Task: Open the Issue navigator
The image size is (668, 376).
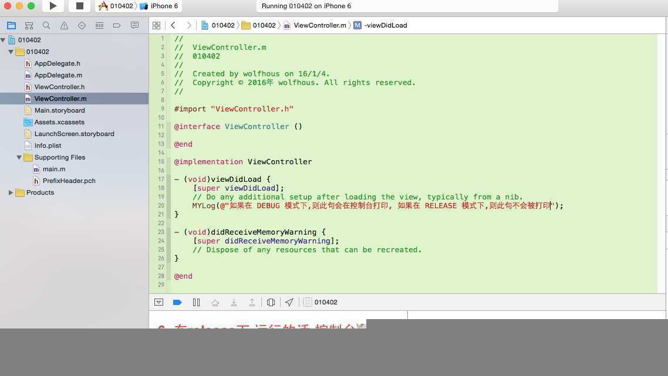Action: (x=65, y=26)
